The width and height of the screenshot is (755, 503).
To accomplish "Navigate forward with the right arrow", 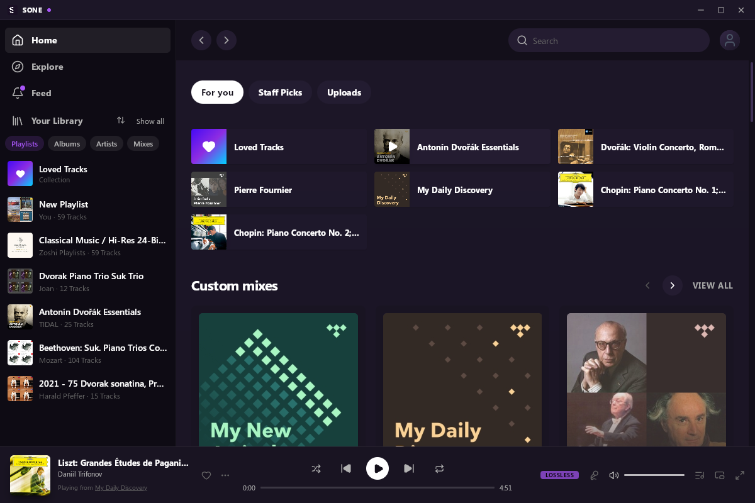I will [226, 40].
